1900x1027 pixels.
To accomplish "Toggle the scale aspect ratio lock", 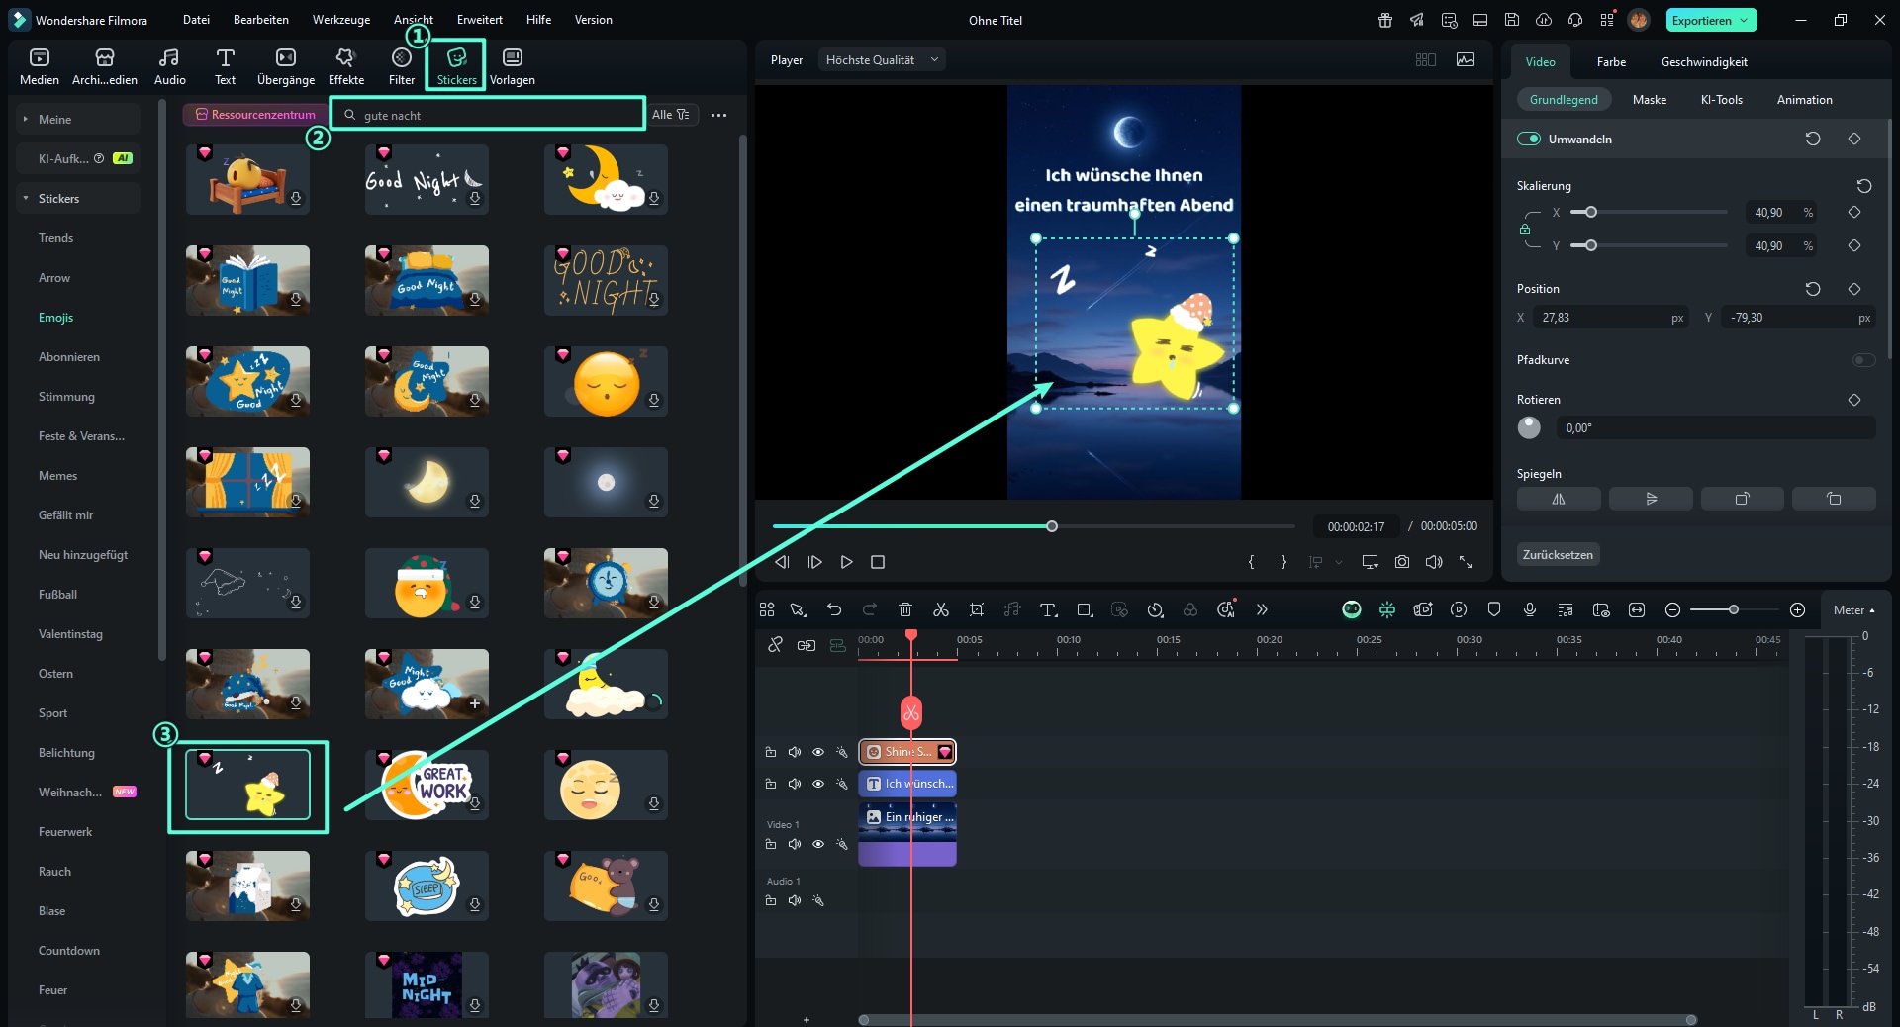I will click(1525, 230).
